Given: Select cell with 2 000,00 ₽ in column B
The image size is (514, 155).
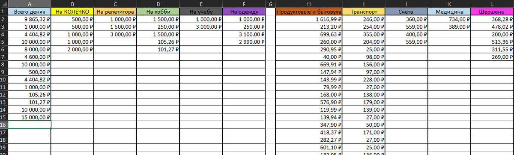Looking at the screenshot, I should 72,50.
